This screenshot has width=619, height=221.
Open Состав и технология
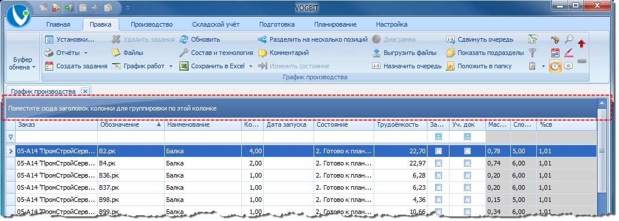click(216, 53)
